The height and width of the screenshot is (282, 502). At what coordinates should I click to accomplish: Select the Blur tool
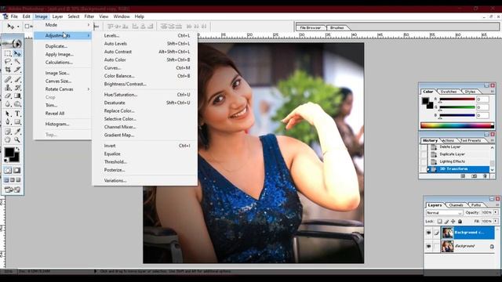pos(8,103)
